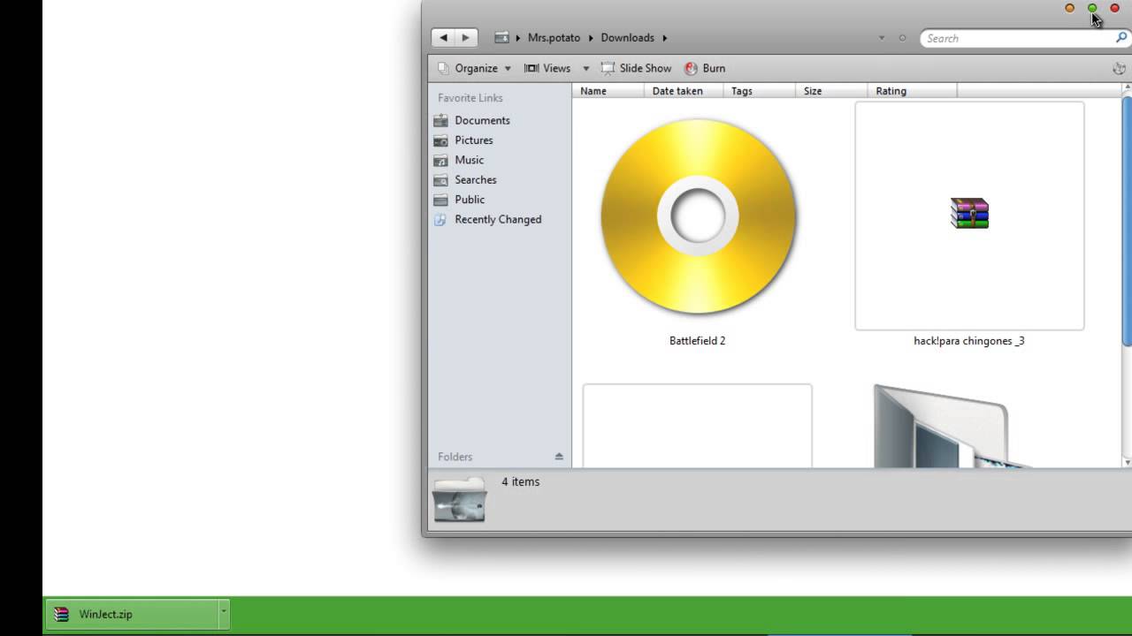Click the Searches folder icon in sidebar
Viewport: 1132px width, 636px height.
[x=440, y=180]
